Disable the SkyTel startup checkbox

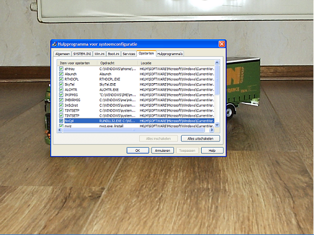point(61,84)
